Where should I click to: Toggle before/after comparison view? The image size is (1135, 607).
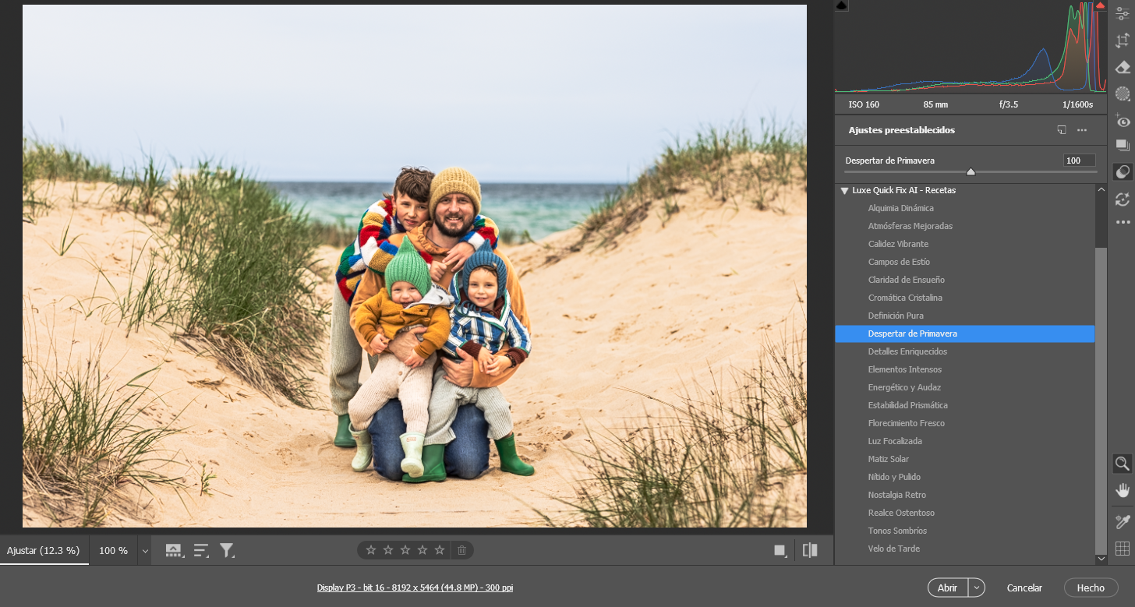coord(810,550)
